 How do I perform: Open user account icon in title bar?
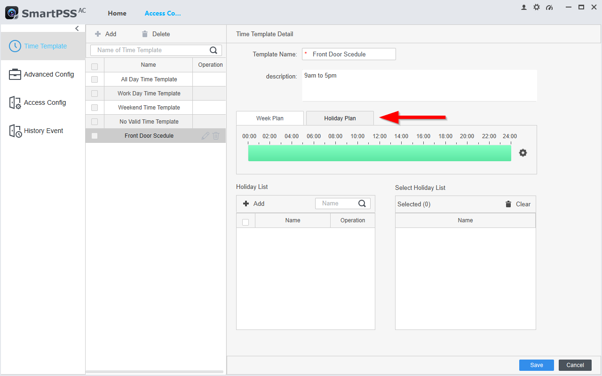(x=524, y=8)
